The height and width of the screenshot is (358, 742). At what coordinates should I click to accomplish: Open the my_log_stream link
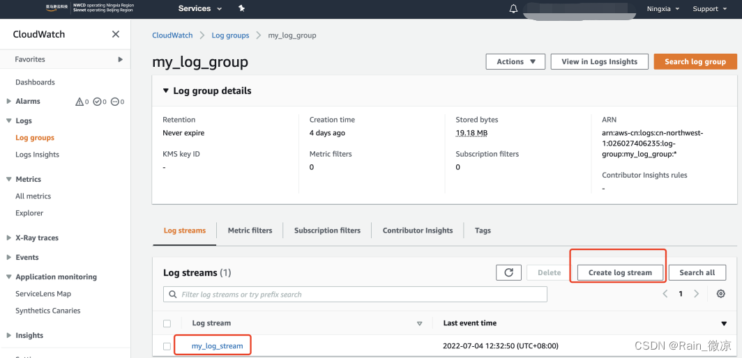[x=217, y=346]
